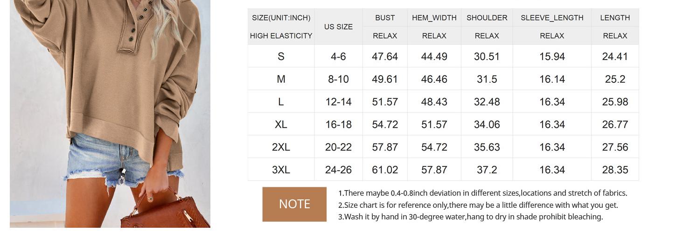Select the 3XL size row label
Image resolution: width=683 pixels, height=238 pixels.
coord(281,170)
